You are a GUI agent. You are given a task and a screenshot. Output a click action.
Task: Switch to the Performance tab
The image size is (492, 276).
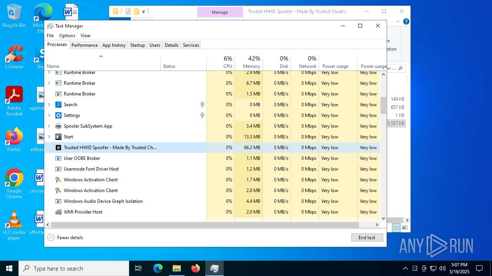coord(85,45)
